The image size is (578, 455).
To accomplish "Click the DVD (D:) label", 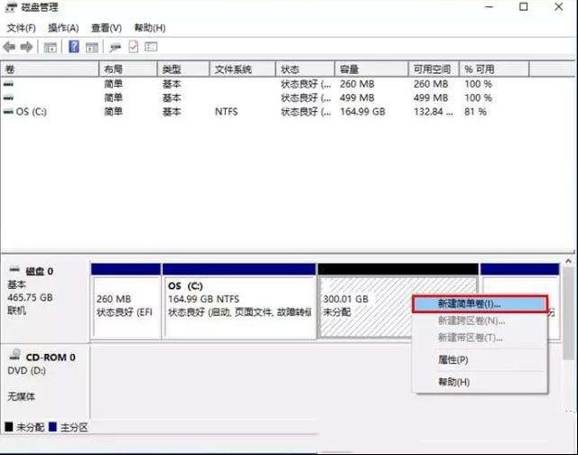I will 26,371.
